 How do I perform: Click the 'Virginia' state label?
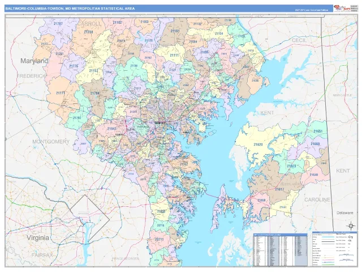pos(38,237)
